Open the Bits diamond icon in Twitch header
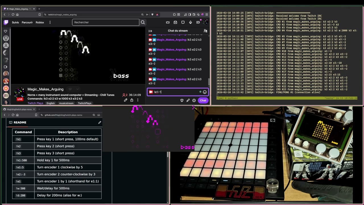This screenshot has width=364, height=205. [191, 22]
